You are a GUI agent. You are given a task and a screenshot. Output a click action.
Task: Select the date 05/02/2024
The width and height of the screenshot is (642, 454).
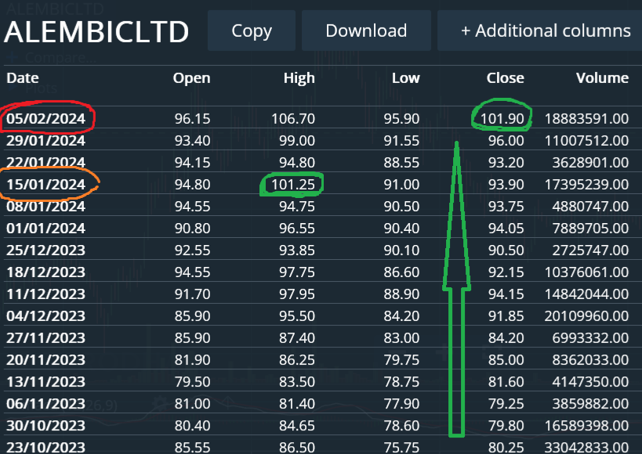pos(45,119)
